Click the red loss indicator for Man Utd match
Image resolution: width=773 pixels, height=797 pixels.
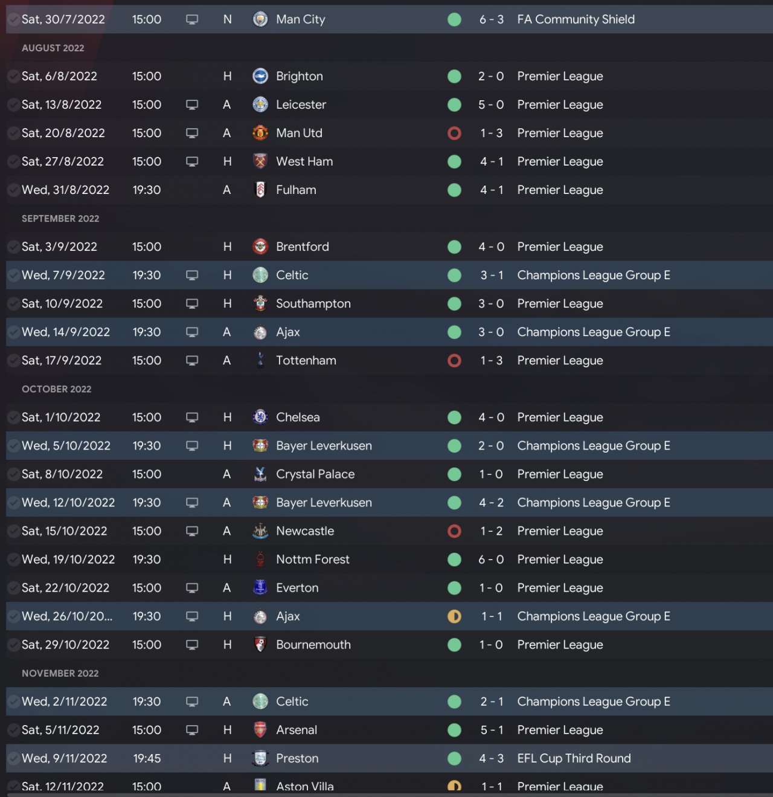454,133
